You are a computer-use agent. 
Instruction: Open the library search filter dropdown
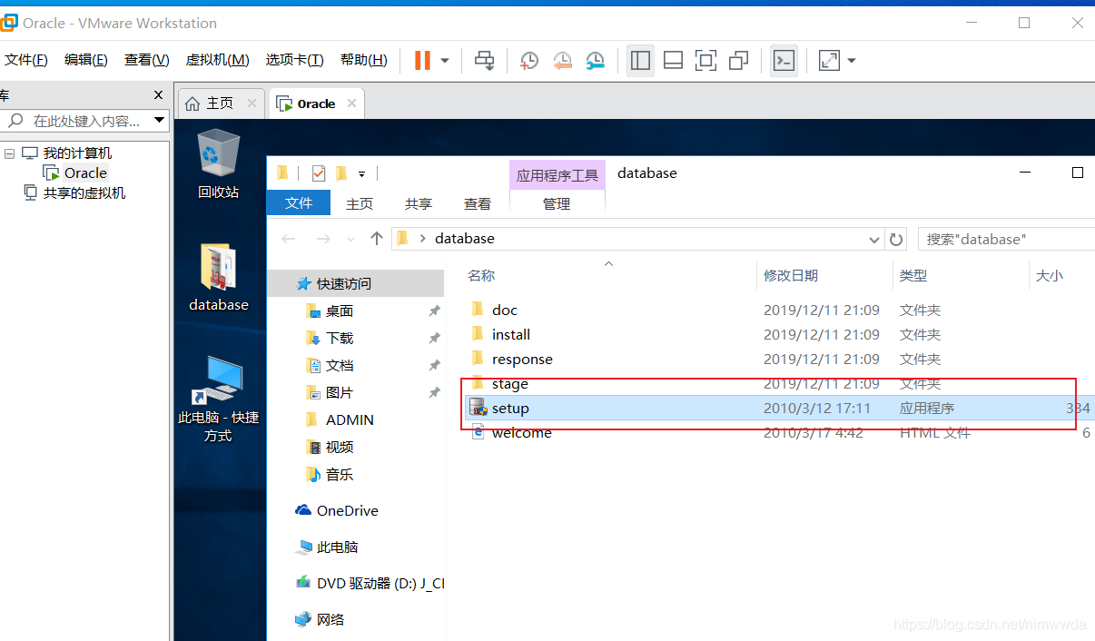pyautogui.click(x=160, y=119)
